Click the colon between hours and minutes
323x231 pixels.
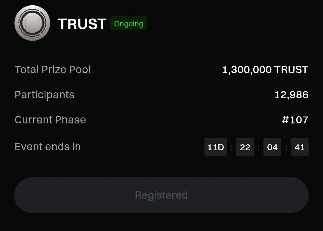coord(259,147)
